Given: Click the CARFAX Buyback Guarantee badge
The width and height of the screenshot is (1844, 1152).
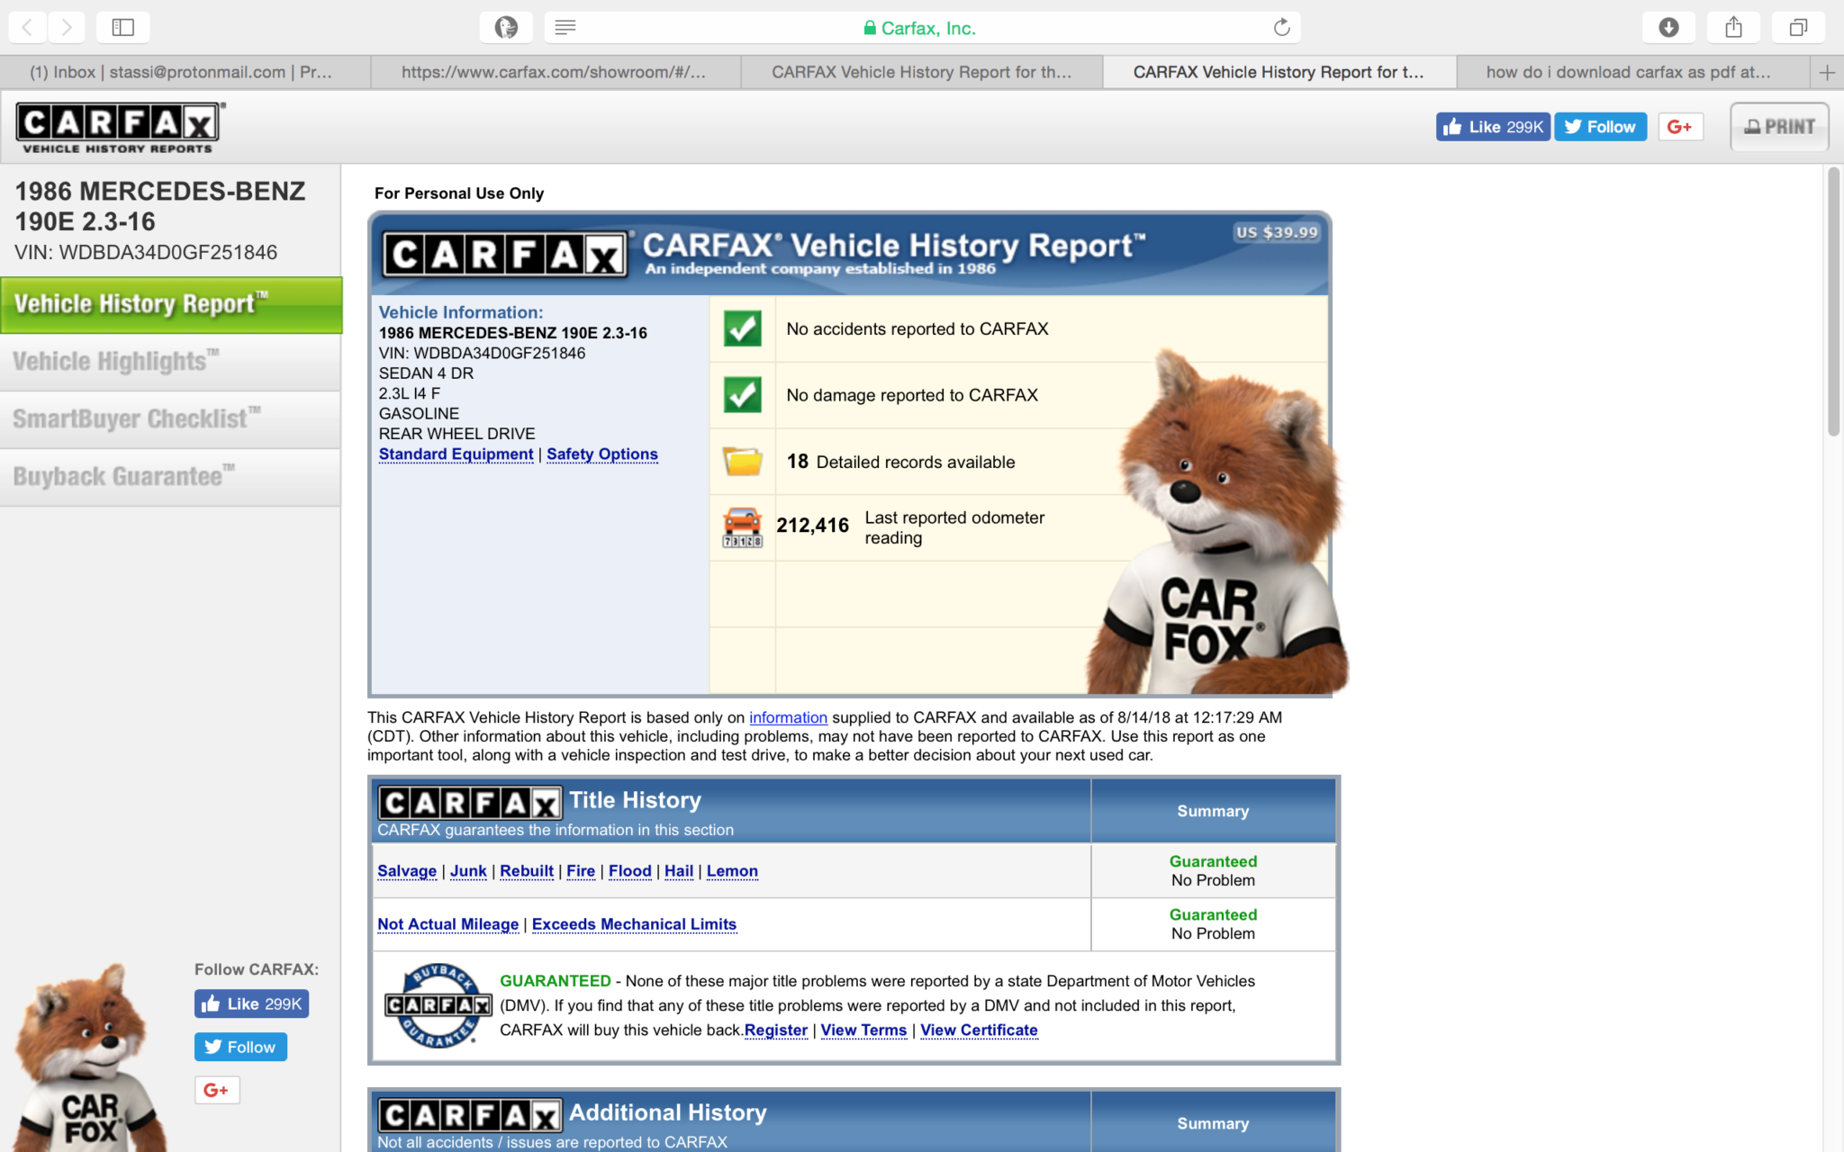Looking at the screenshot, I should tap(438, 1005).
